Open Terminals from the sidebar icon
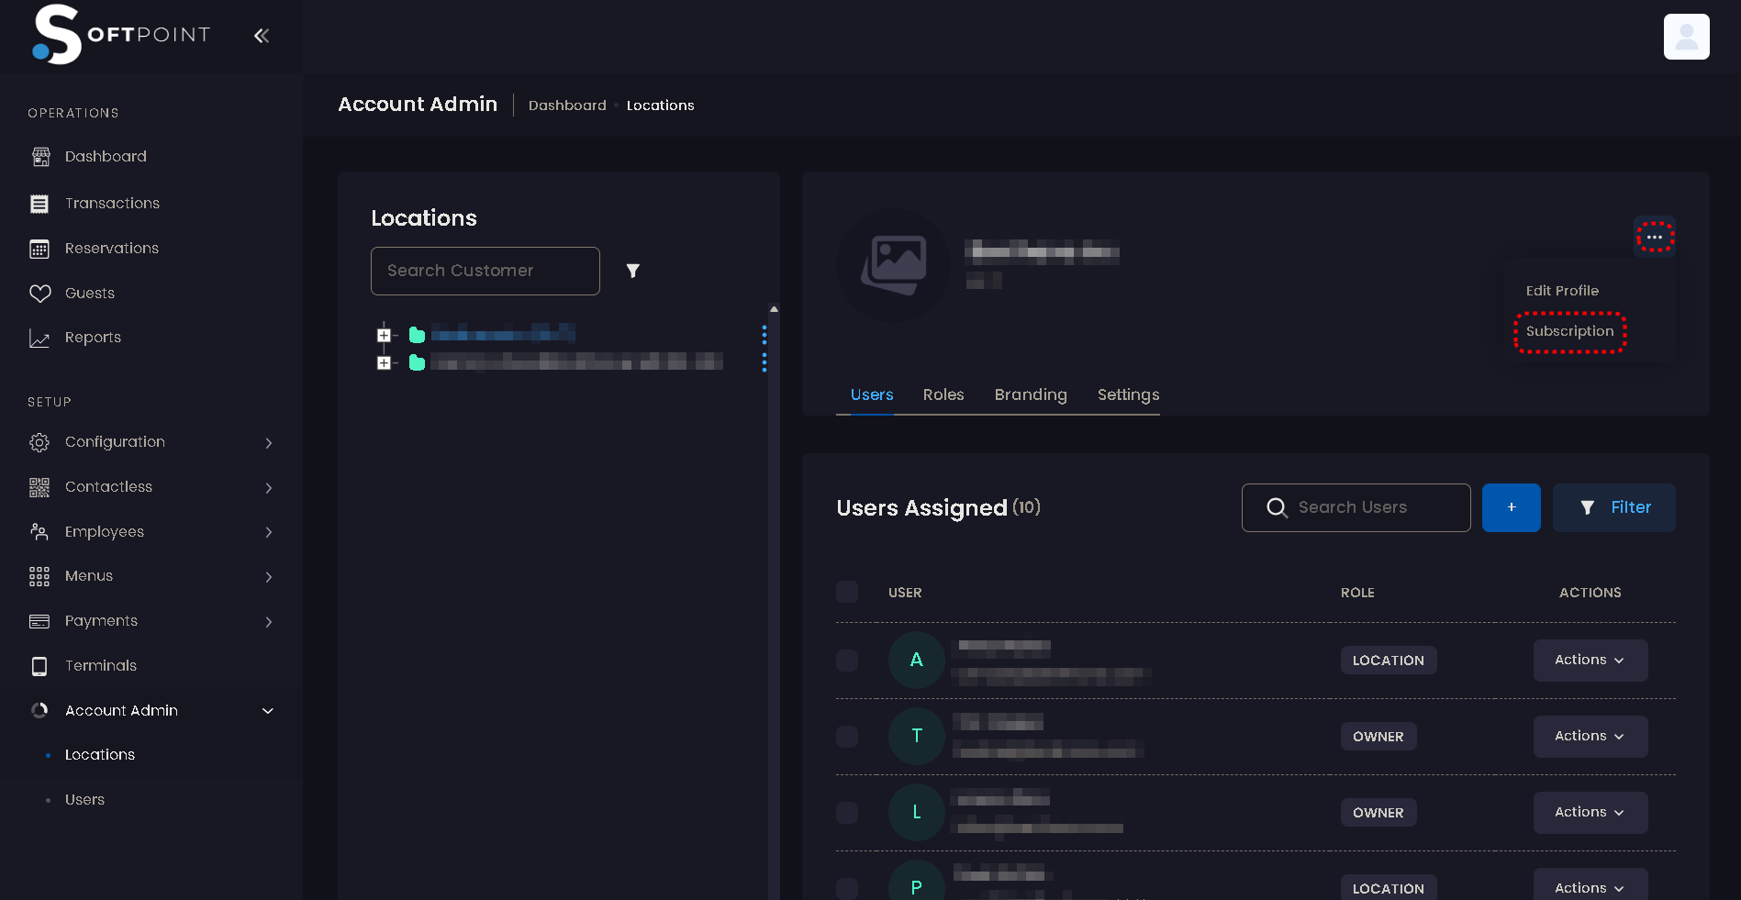Viewport: 1741px width, 900px height. 39,667
